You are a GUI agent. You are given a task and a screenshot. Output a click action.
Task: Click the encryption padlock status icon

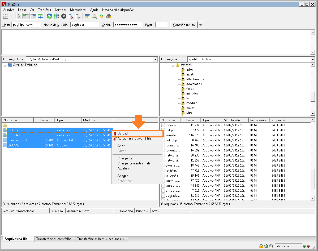(261, 246)
